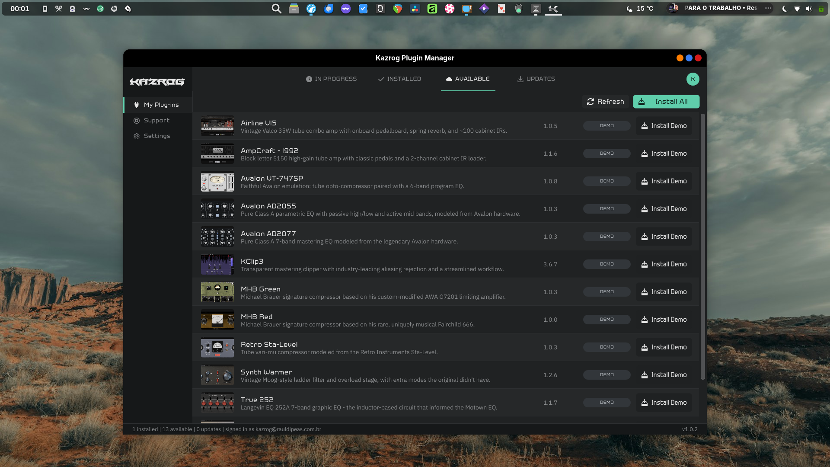The width and height of the screenshot is (830, 467).
Task: Install the Retro Sta-Level demo
Action: [664, 347]
